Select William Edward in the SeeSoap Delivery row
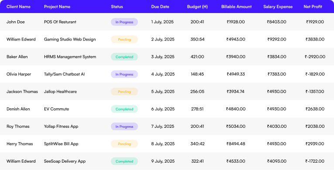Image resolution: width=334 pixels, height=170 pixels. coord(21,161)
